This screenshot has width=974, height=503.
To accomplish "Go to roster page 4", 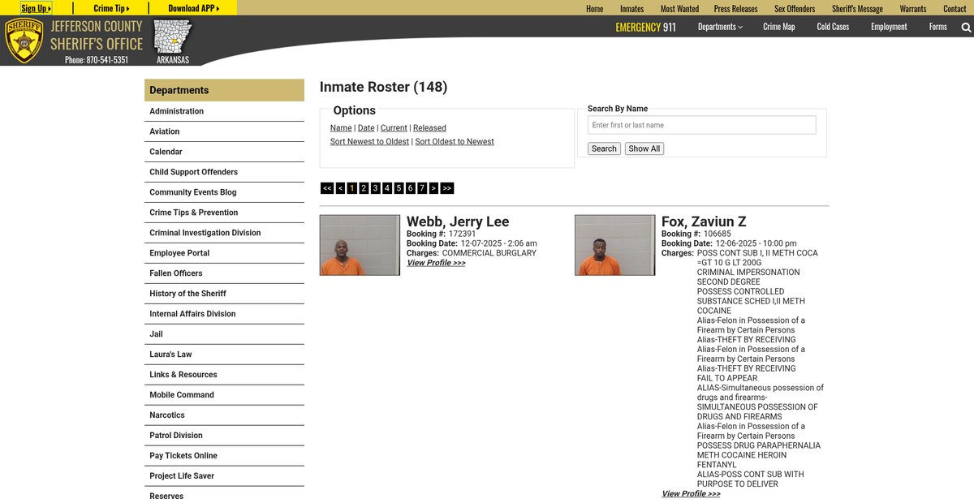I will coord(387,188).
